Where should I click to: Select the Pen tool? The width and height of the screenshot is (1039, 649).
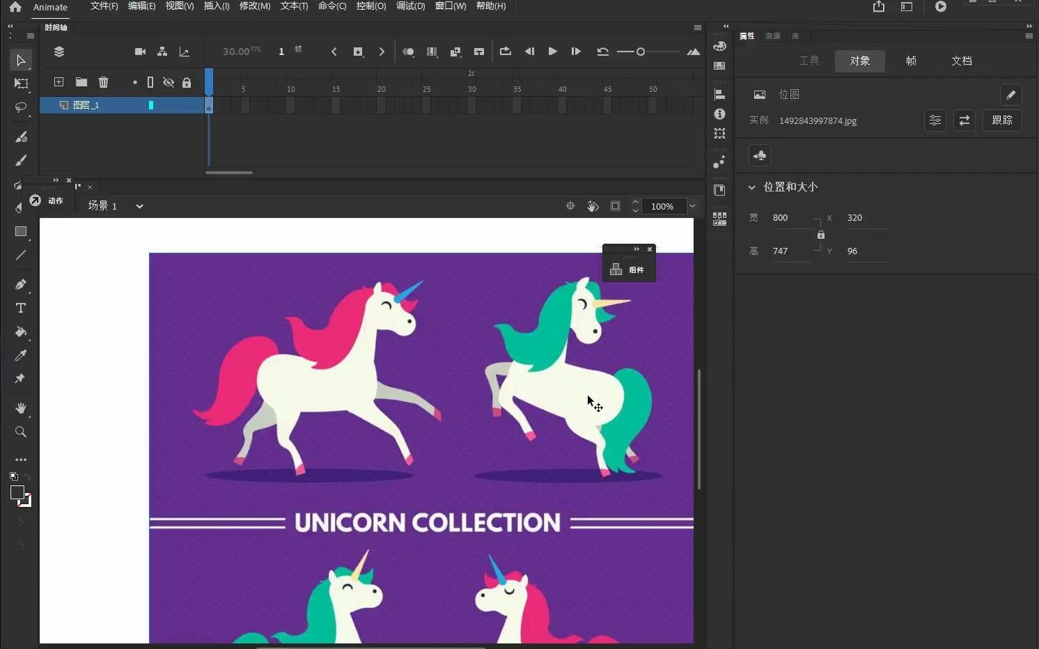point(21,284)
